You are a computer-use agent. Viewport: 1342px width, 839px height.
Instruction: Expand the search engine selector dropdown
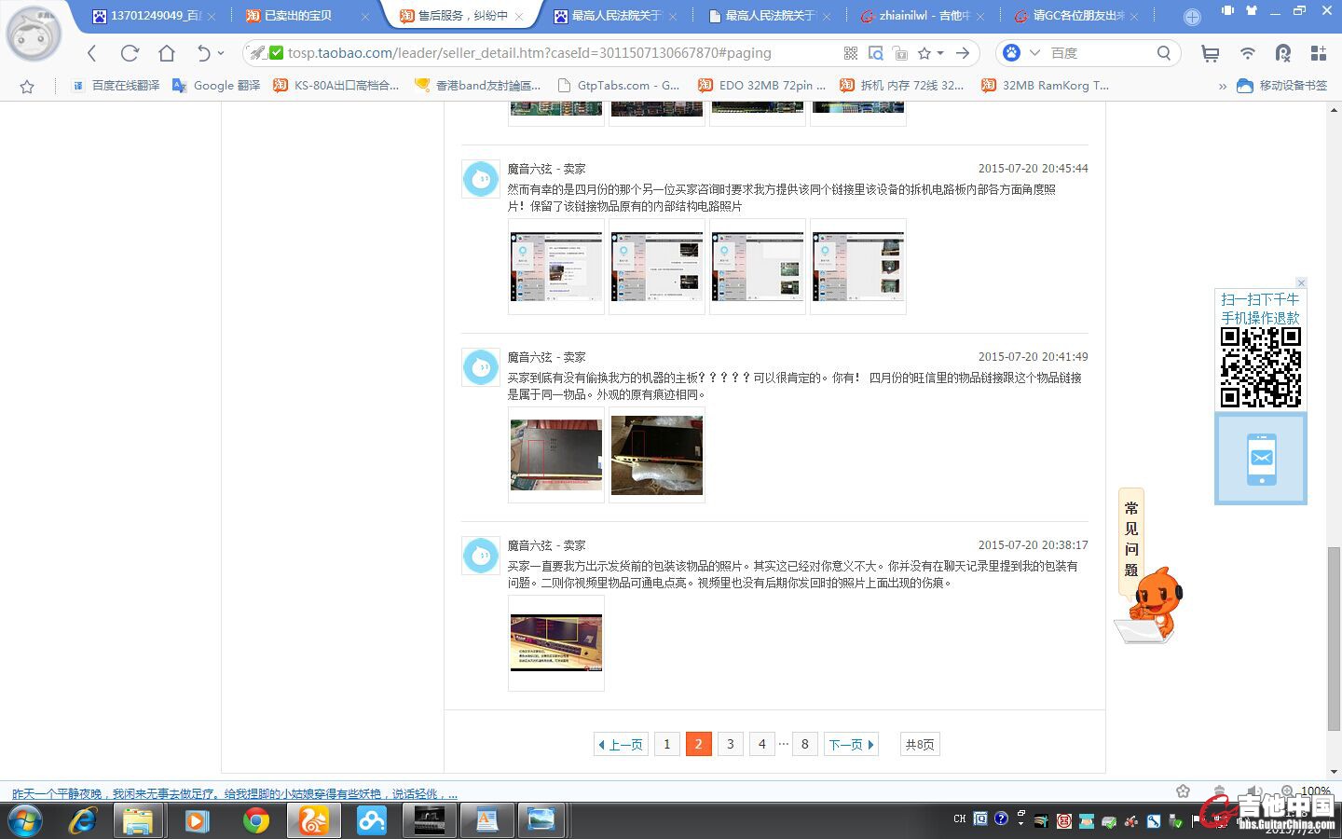pos(1034,53)
